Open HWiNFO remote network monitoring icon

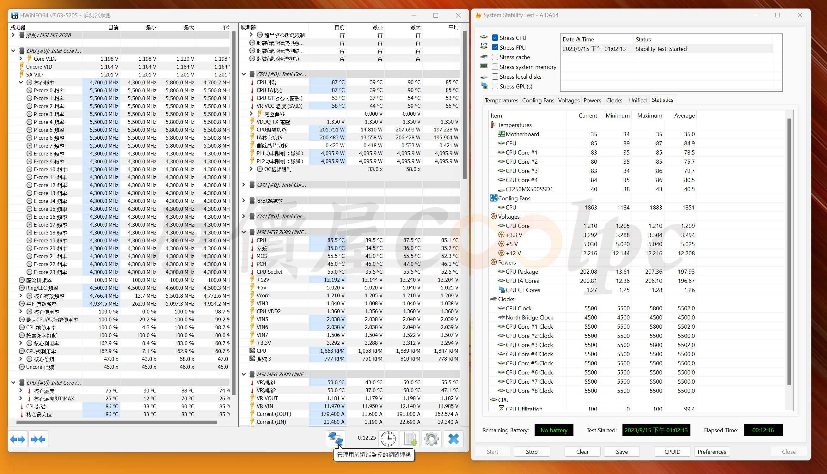click(336, 439)
